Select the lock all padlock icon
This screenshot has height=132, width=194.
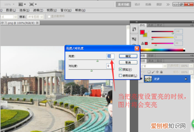coord(161,72)
